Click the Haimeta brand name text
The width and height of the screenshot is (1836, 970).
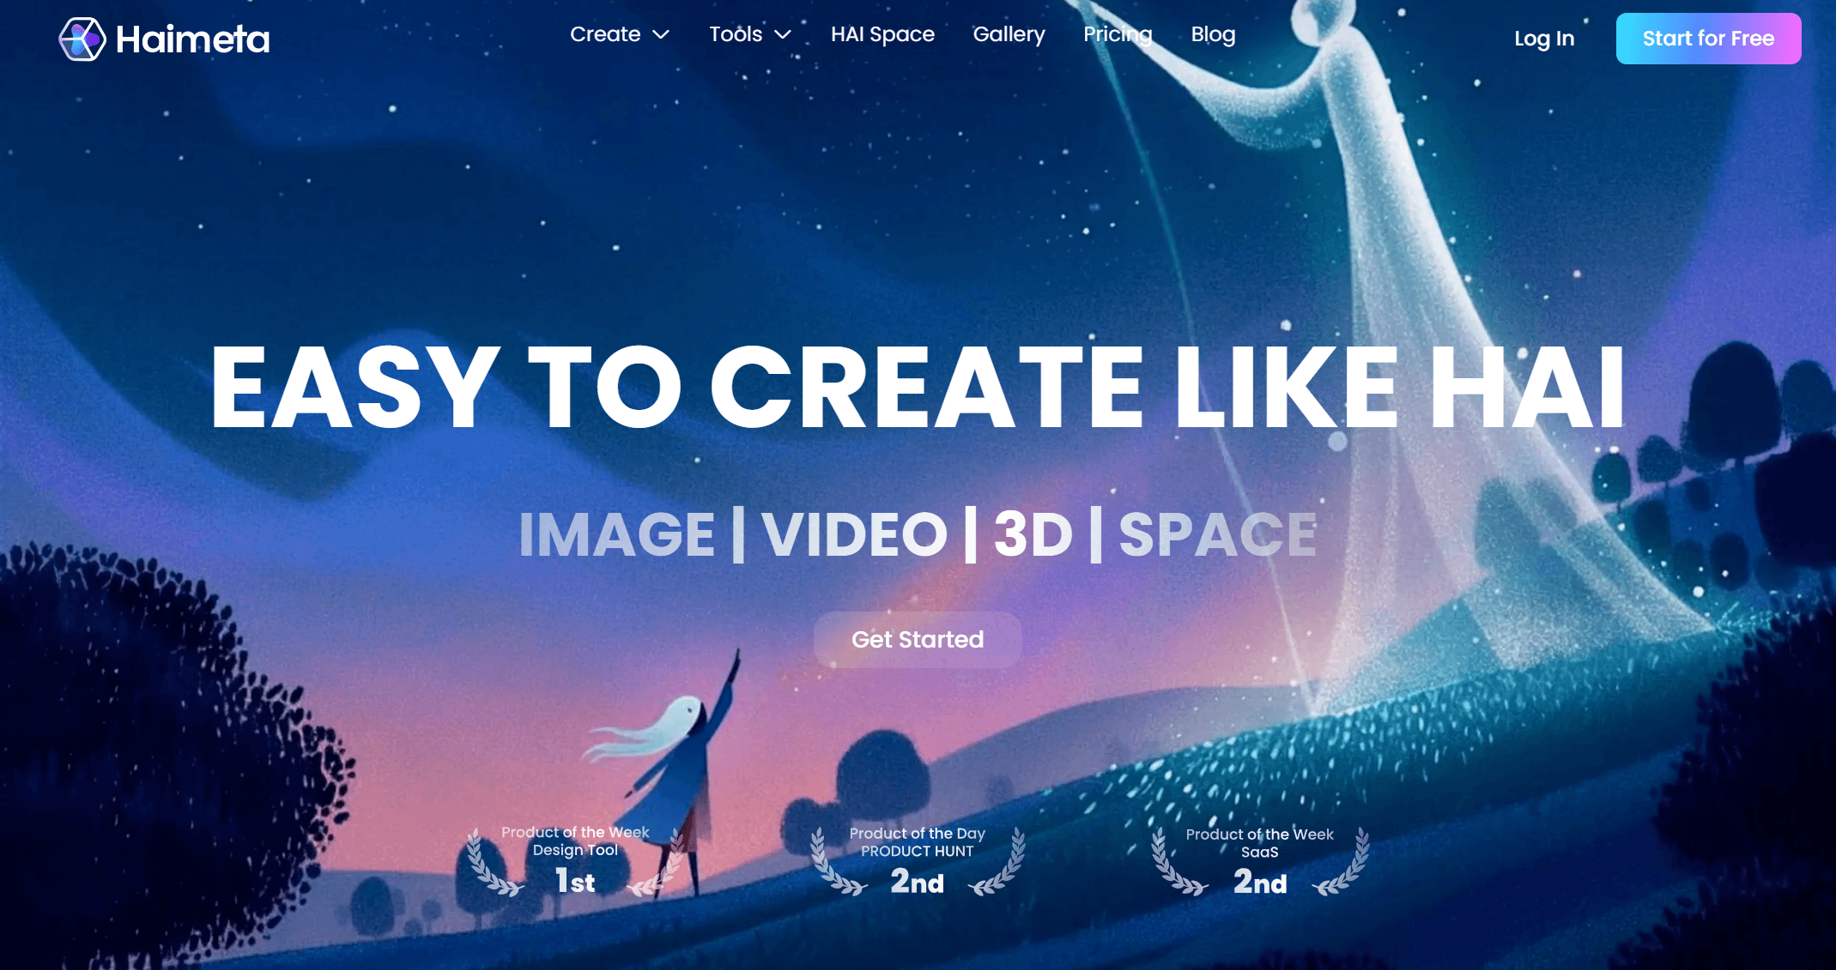192,39
